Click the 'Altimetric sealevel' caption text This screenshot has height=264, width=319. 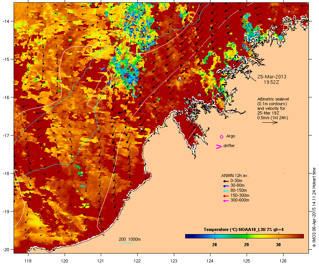tap(273, 99)
